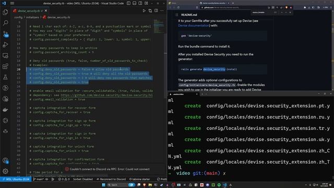Open the browser main menu
Viewport: 334px width, 188px height.
(331, 7)
